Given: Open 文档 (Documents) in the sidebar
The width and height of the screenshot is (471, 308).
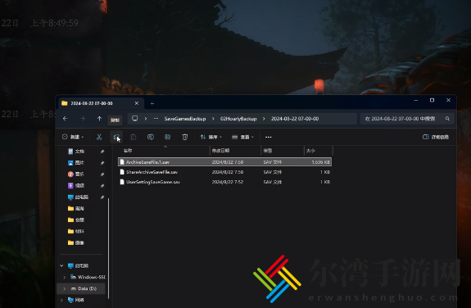Looking at the screenshot, I should (x=79, y=152).
